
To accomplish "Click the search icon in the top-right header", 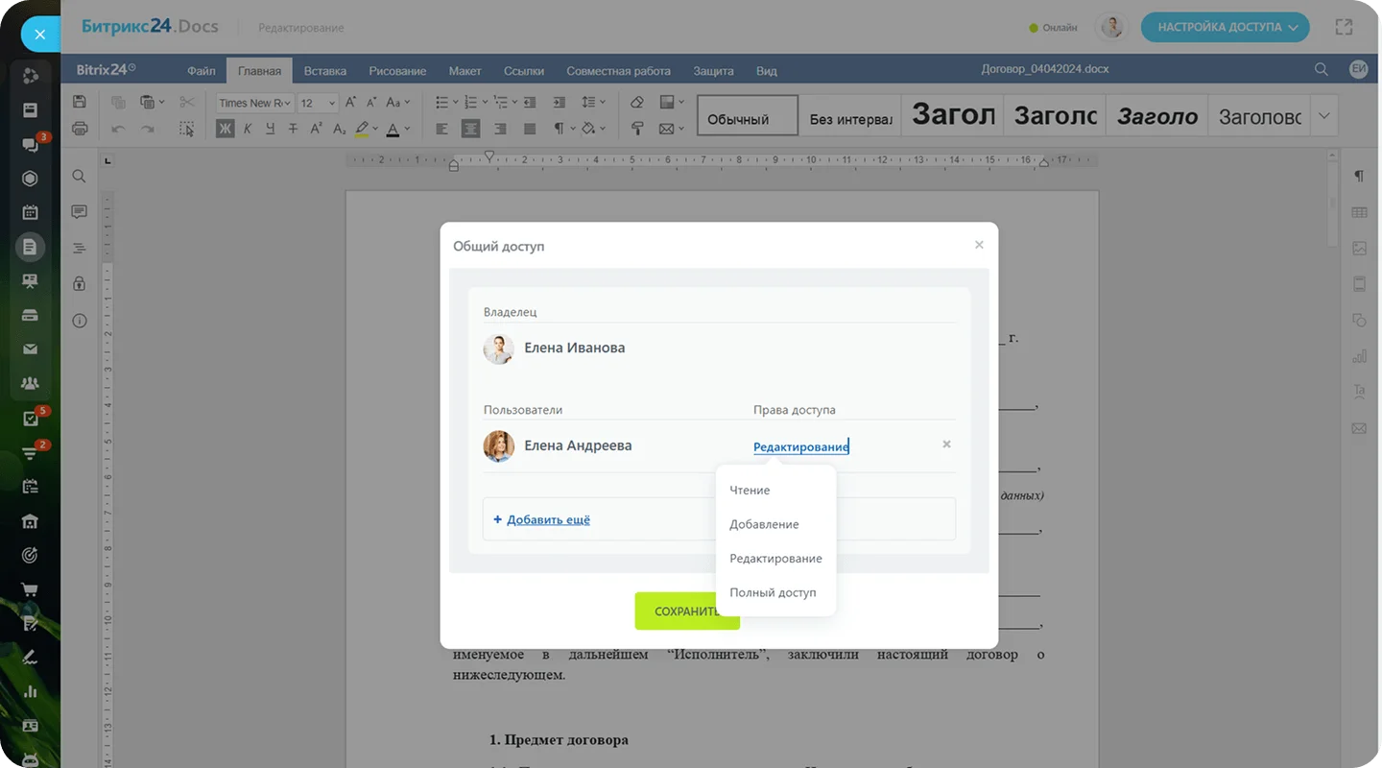I will (x=1322, y=70).
